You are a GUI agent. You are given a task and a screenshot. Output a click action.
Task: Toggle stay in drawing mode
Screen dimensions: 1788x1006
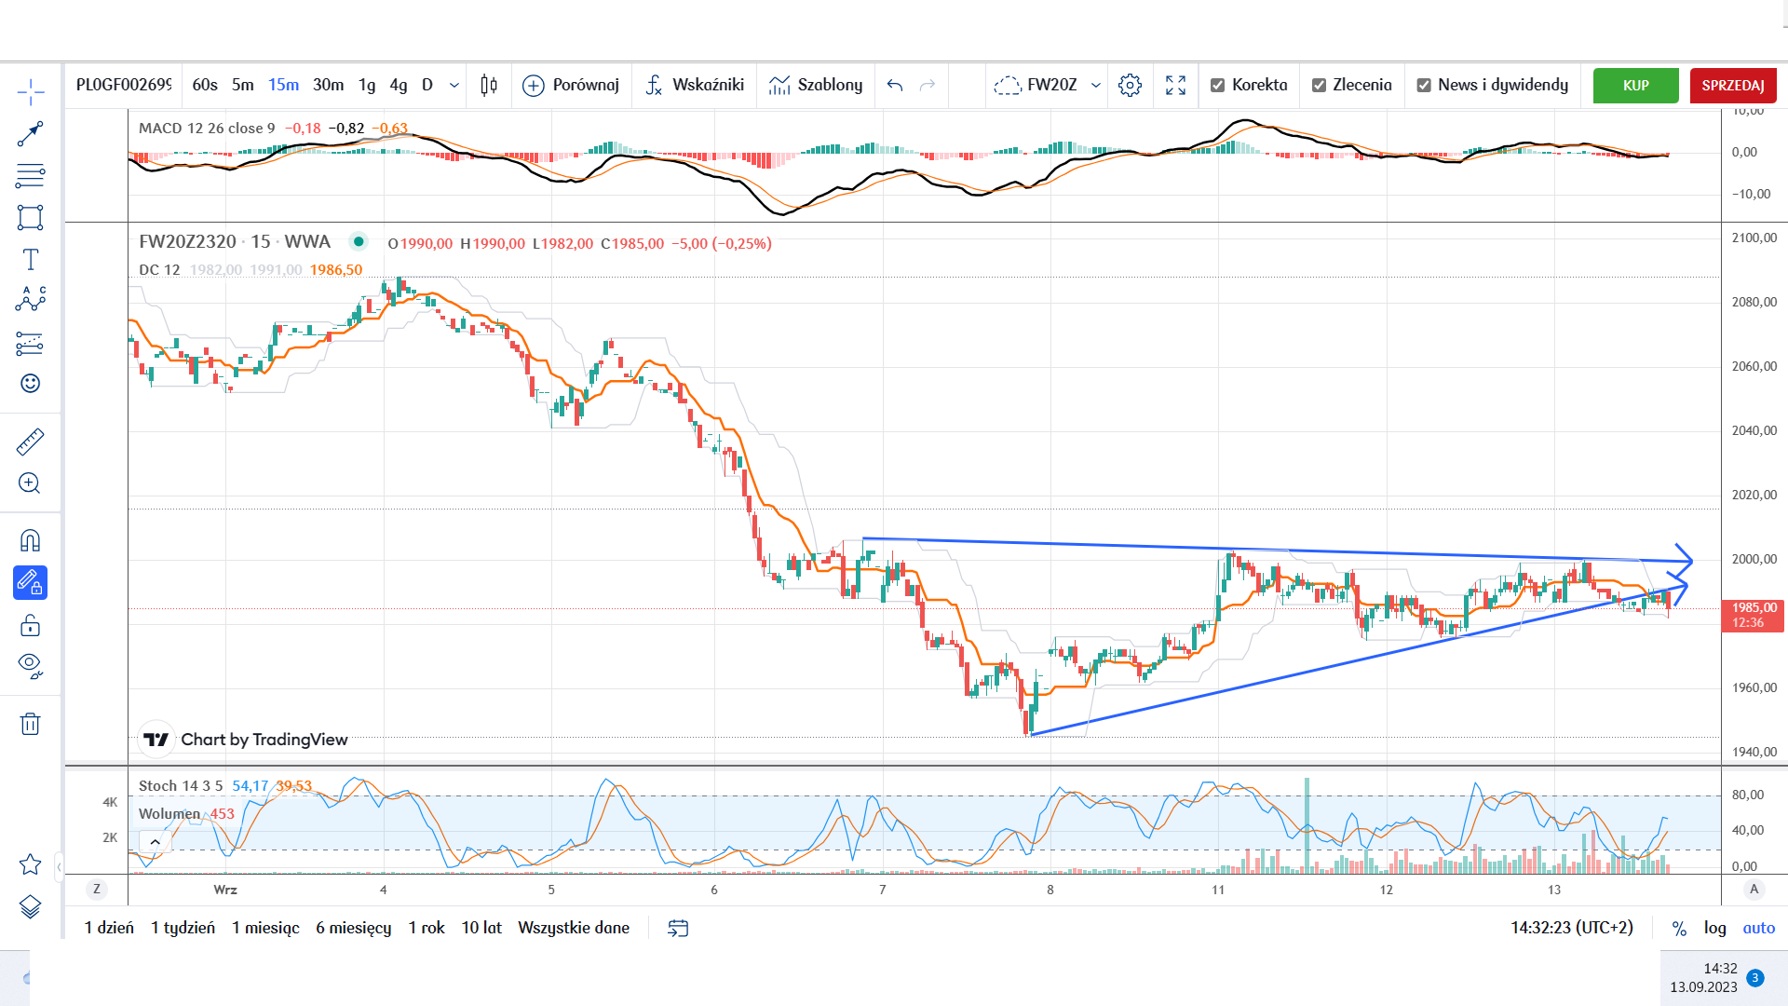(30, 583)
